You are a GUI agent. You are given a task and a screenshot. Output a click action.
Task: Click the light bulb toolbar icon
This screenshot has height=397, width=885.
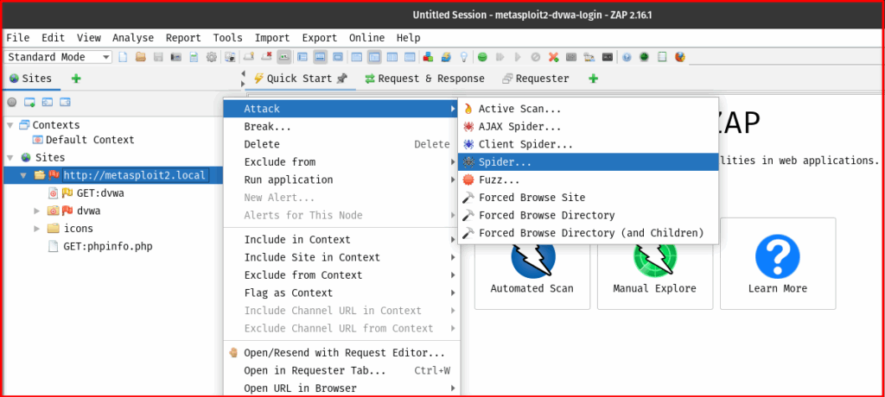pyautogui.click(x=463, y=57)
